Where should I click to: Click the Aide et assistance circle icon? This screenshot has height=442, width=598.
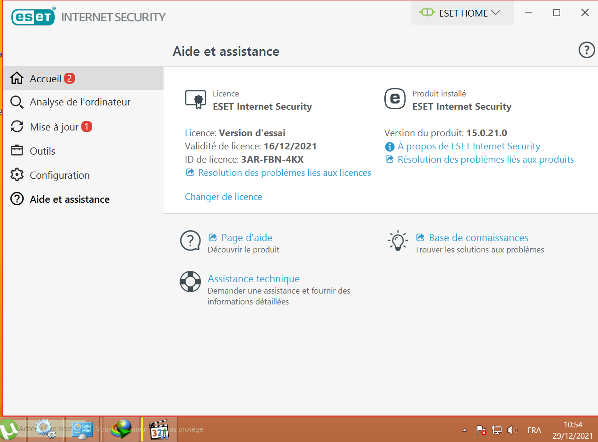tap(17, 199)
